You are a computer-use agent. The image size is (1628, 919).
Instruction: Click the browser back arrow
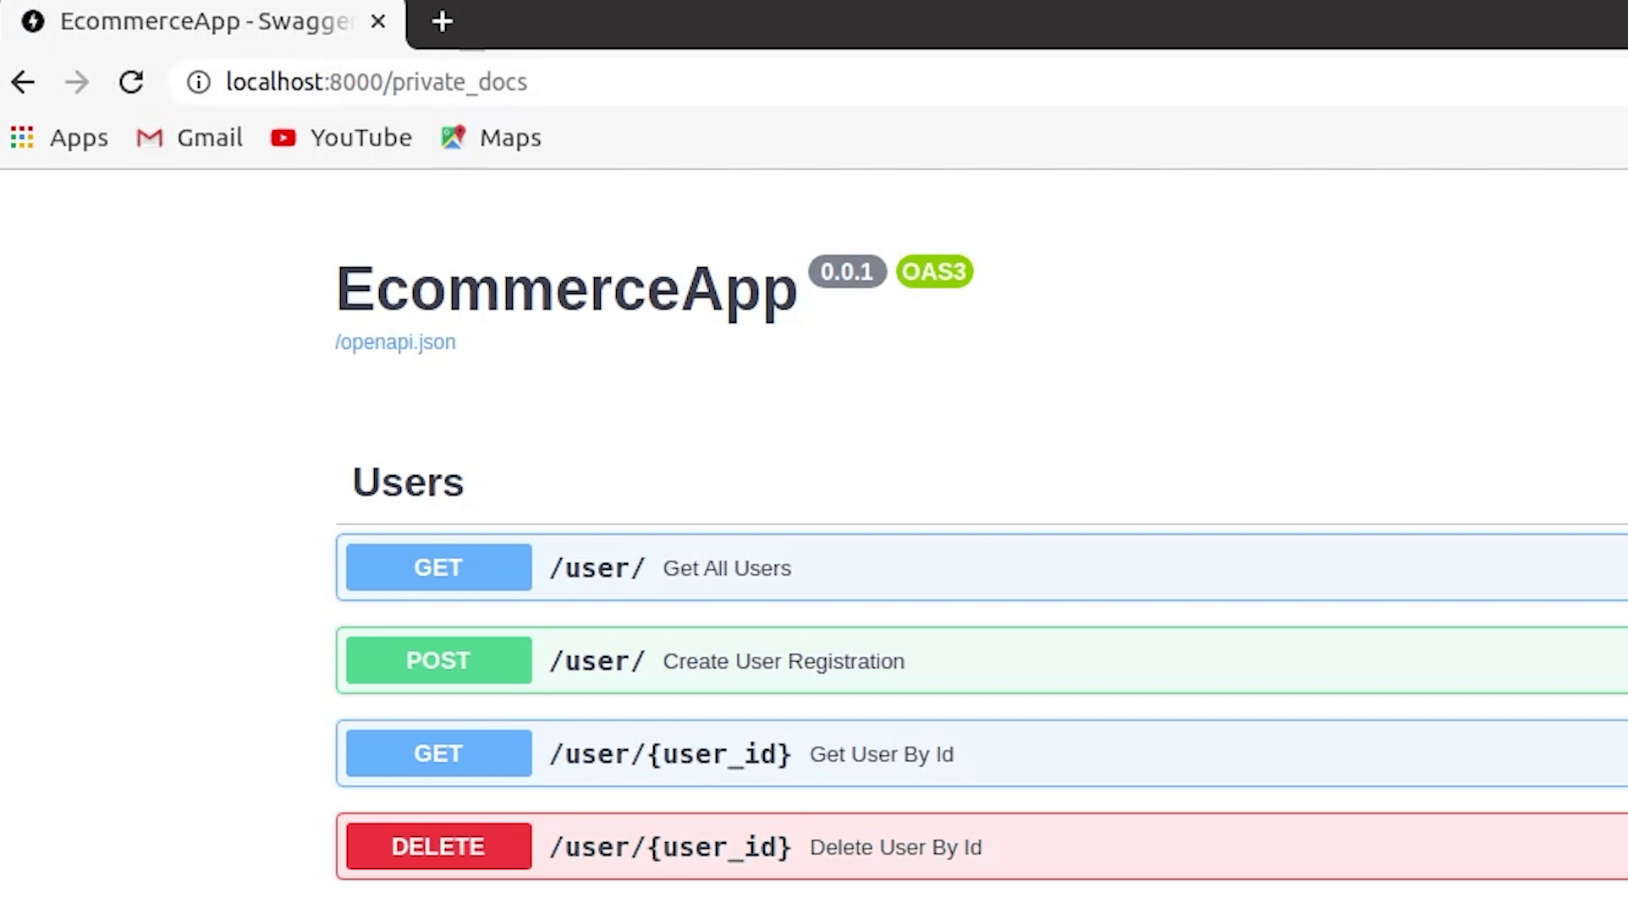23,82
